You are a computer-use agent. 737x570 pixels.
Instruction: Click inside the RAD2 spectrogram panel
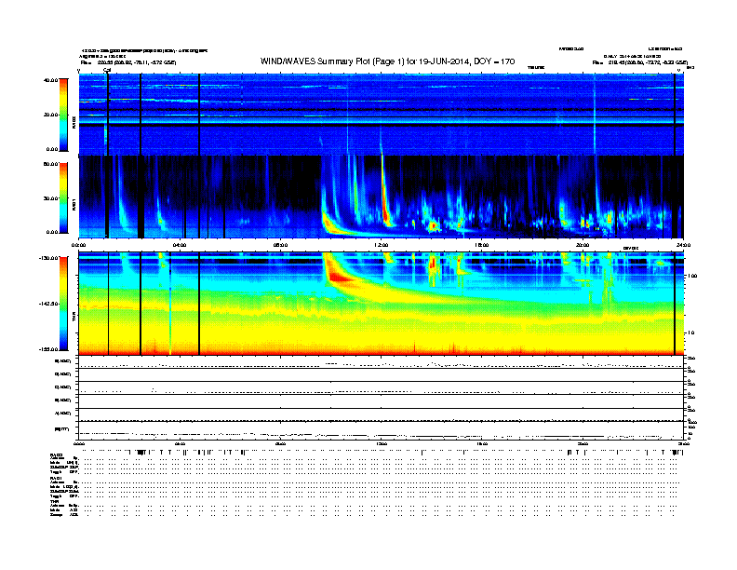382,115
